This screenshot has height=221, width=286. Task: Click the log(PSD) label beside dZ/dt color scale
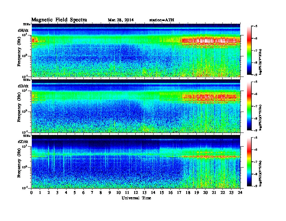click(x=260, y=173)
